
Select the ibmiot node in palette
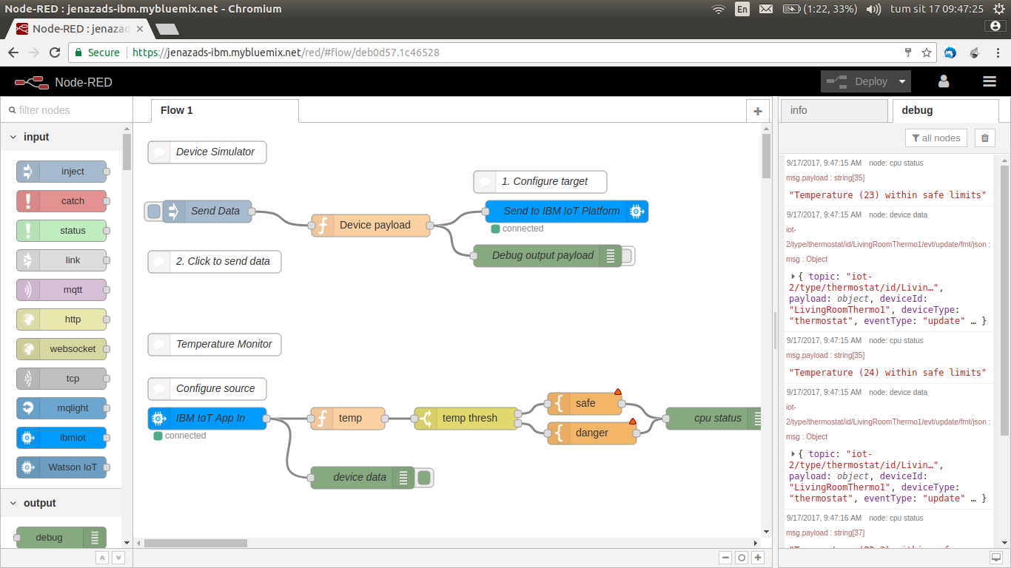[61, 438]
